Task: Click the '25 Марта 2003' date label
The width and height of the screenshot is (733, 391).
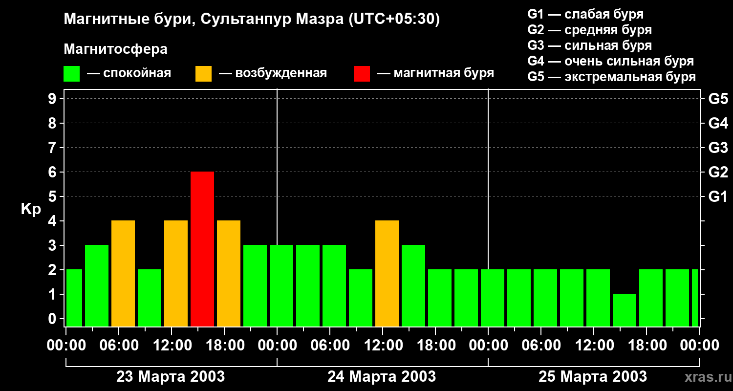Action: tap(593, 376)
